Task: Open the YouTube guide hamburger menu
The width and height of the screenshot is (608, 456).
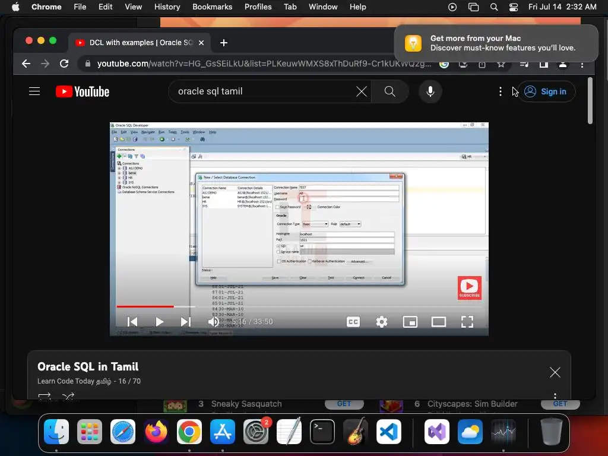Action: 34,91
